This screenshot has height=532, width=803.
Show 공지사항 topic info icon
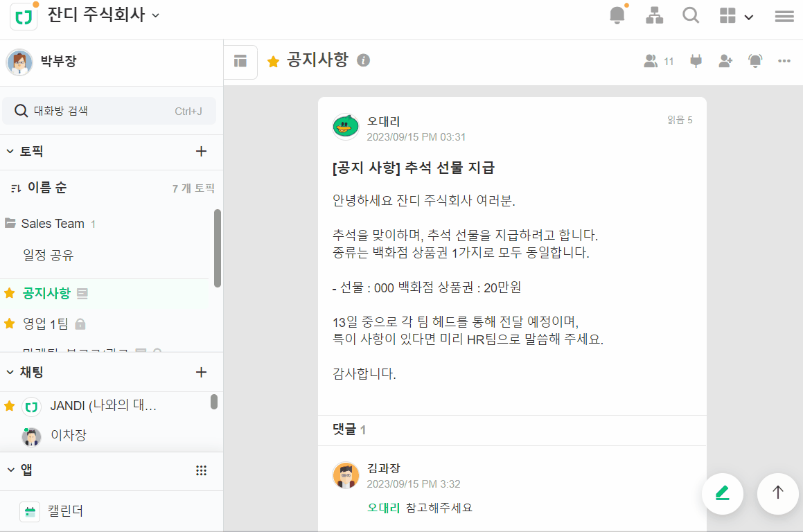(x=363, y=60)
